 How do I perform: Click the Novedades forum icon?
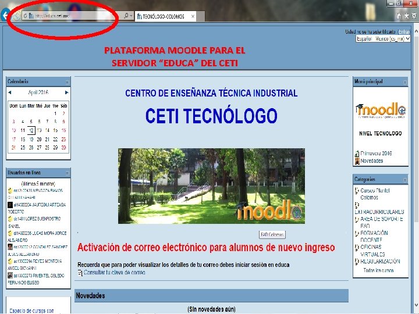coord(357,161)
